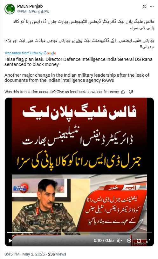Seek along the video progress bar

tap(79, 233)
